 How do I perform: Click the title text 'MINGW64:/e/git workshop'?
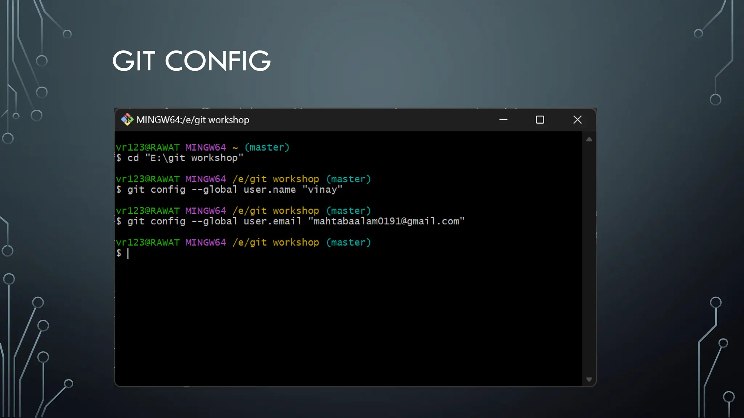[x=193, y=120]
